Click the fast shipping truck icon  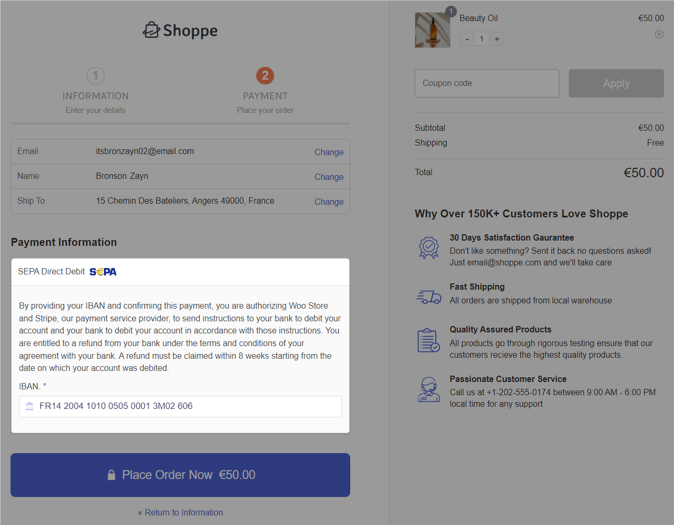click(x=429, y=297)
